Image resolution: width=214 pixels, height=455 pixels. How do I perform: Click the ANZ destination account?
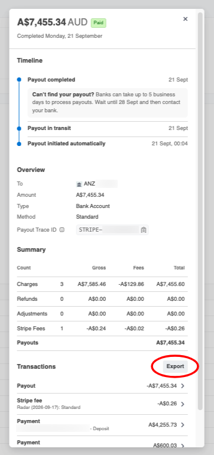tap(97, 184)
